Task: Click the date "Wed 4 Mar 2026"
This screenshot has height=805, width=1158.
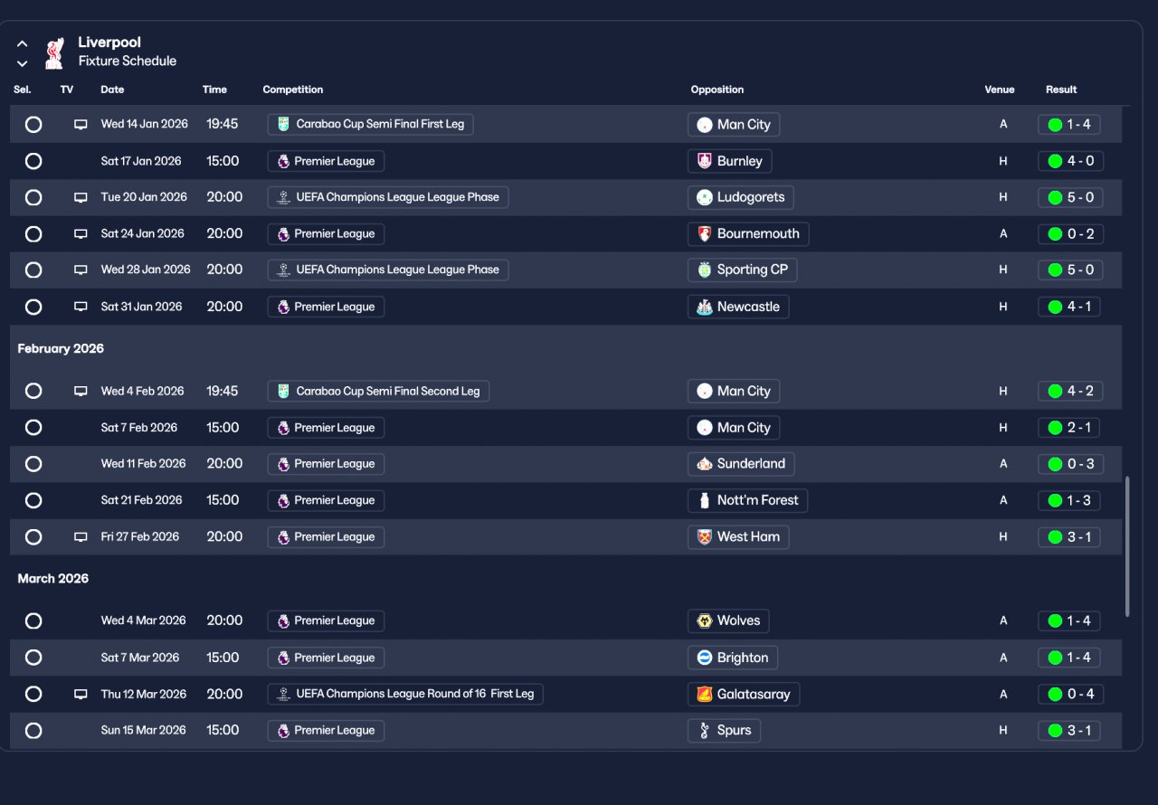Action: pos(143,620)
